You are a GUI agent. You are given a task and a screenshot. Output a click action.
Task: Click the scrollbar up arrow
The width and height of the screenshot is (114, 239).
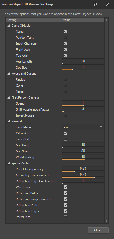[x=106, y=19]
